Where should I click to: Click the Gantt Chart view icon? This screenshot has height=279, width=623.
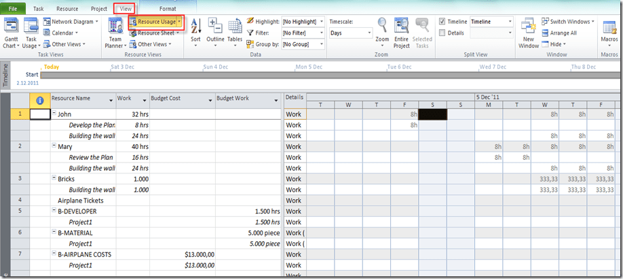[x=10, y=27]
